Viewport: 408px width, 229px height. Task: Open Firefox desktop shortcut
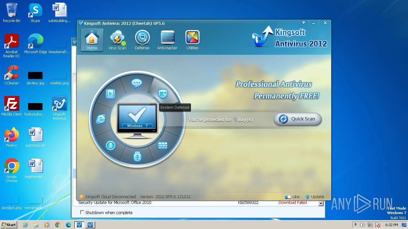pyautogui.click(x=11, y=137)
